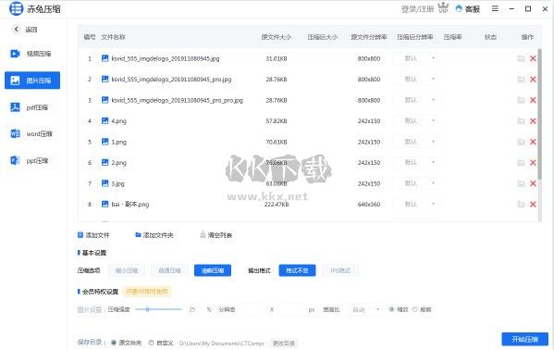Open resolution dropdown for 3.jpg
The width and height of the screenshot is (554, 350).
click(415, 183)
